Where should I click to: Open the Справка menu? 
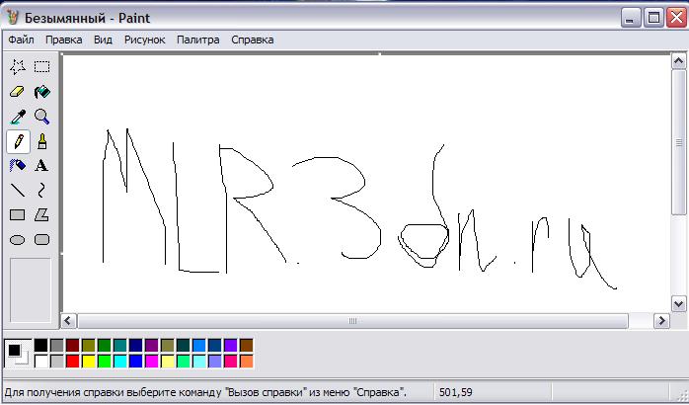coord(253,40)
